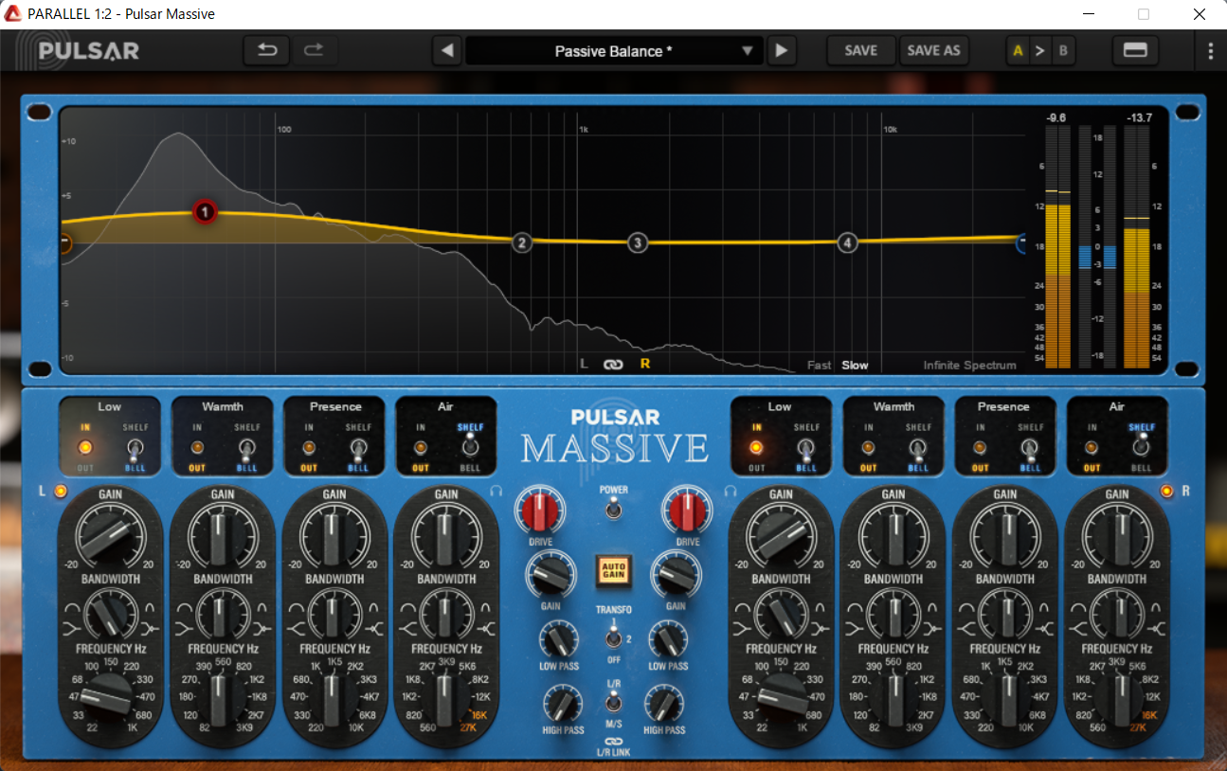Show the L channel curve in analyzer
Viewport: 1227px width, 771px height.
[585, 364]
